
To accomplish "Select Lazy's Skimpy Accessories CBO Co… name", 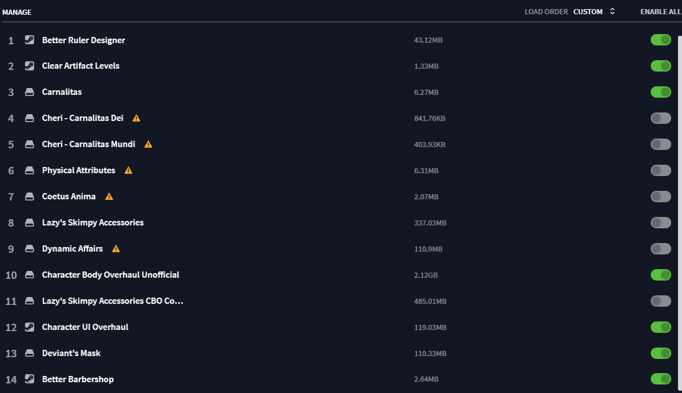I will pyautogui.click(x=113, y=301).
